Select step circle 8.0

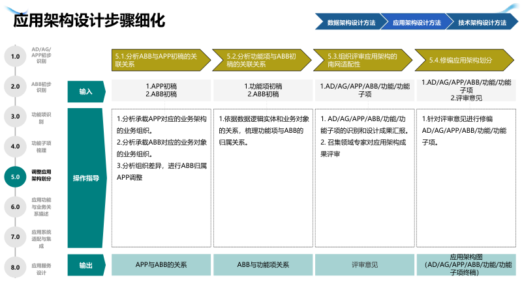click(15, 267)
